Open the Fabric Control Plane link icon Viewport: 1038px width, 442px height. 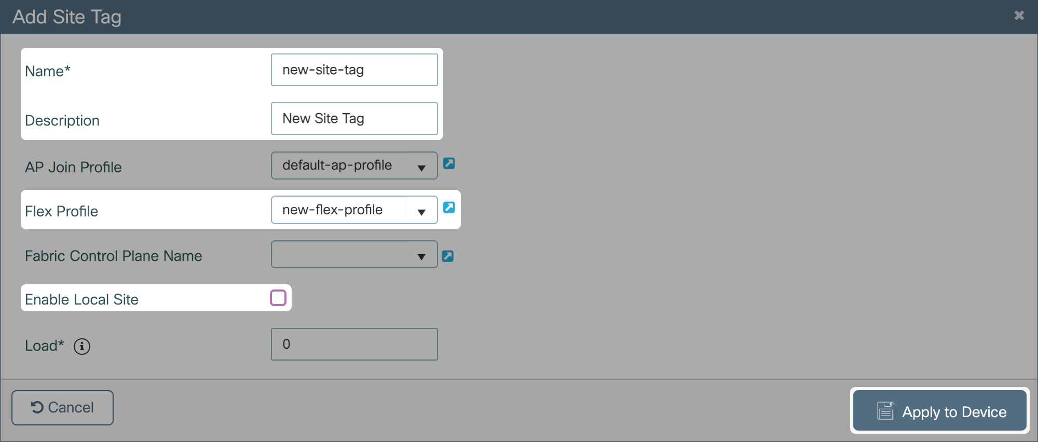448,256
